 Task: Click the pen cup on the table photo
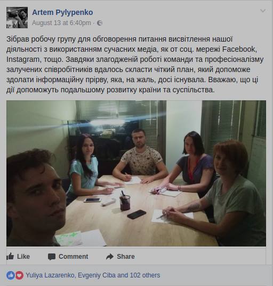coord(125,202)
